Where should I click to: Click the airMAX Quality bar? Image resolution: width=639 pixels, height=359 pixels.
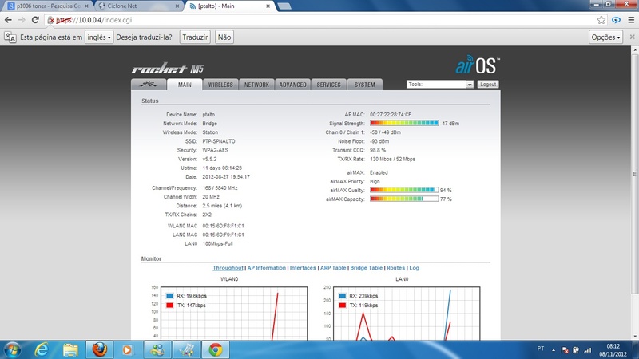[x=404, y=190]
